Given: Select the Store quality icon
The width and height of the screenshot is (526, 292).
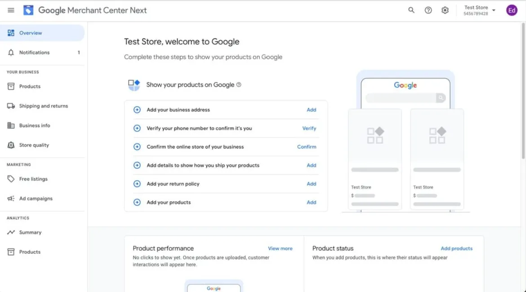Looking at the screenshot, I should point(10,145).
